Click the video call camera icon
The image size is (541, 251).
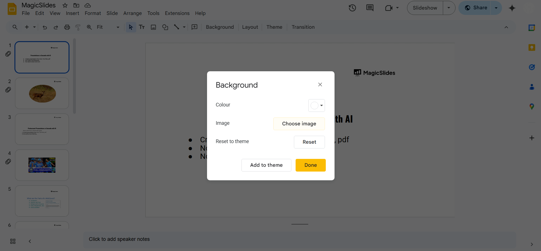point(389,8)
